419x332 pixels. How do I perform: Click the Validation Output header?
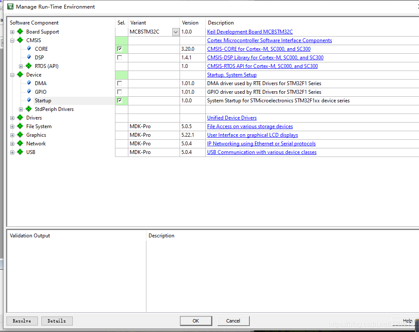(30, 236)
